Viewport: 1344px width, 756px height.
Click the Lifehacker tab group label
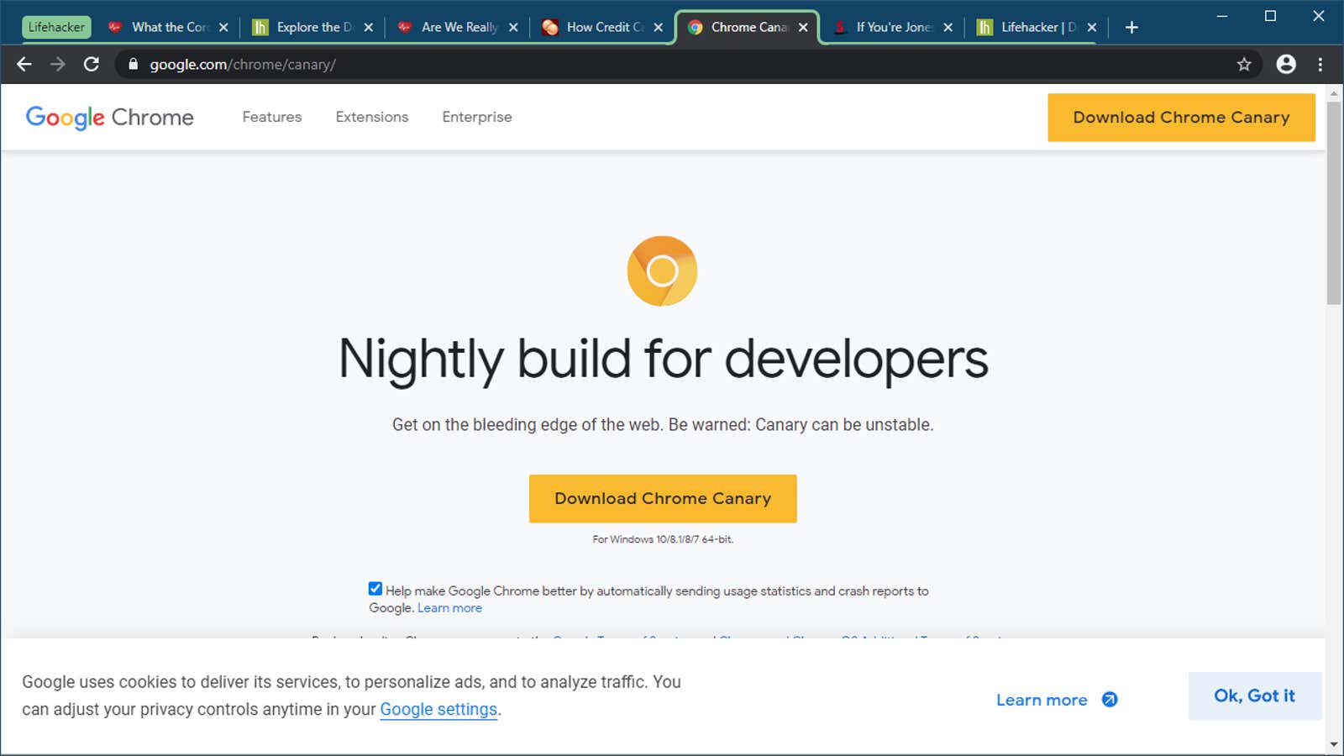pos(56,27)
